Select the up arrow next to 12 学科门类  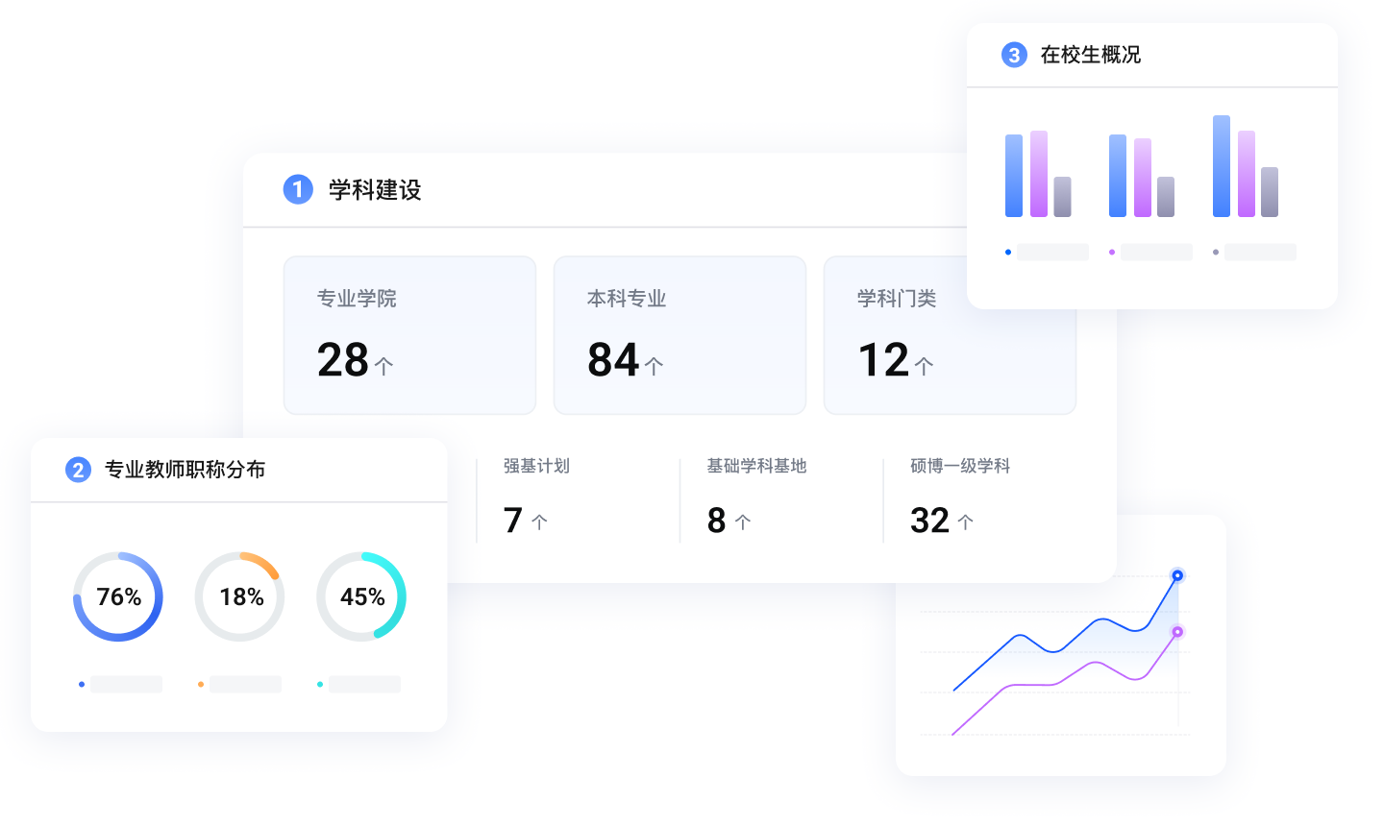click(x=922, y=363)
